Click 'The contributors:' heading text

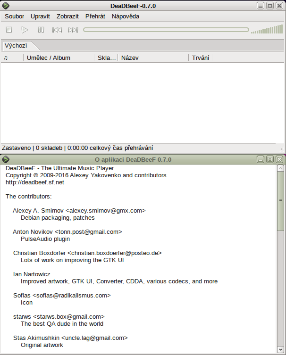(29, 196)
